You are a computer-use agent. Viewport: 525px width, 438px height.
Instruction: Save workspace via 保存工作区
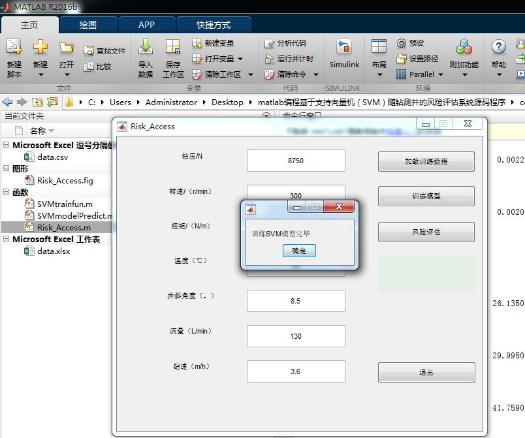pos(173,58)
